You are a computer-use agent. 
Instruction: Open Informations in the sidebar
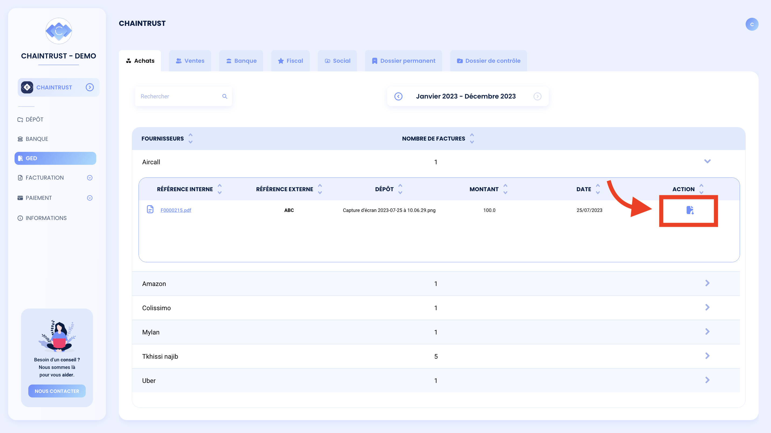coord(42,218)
